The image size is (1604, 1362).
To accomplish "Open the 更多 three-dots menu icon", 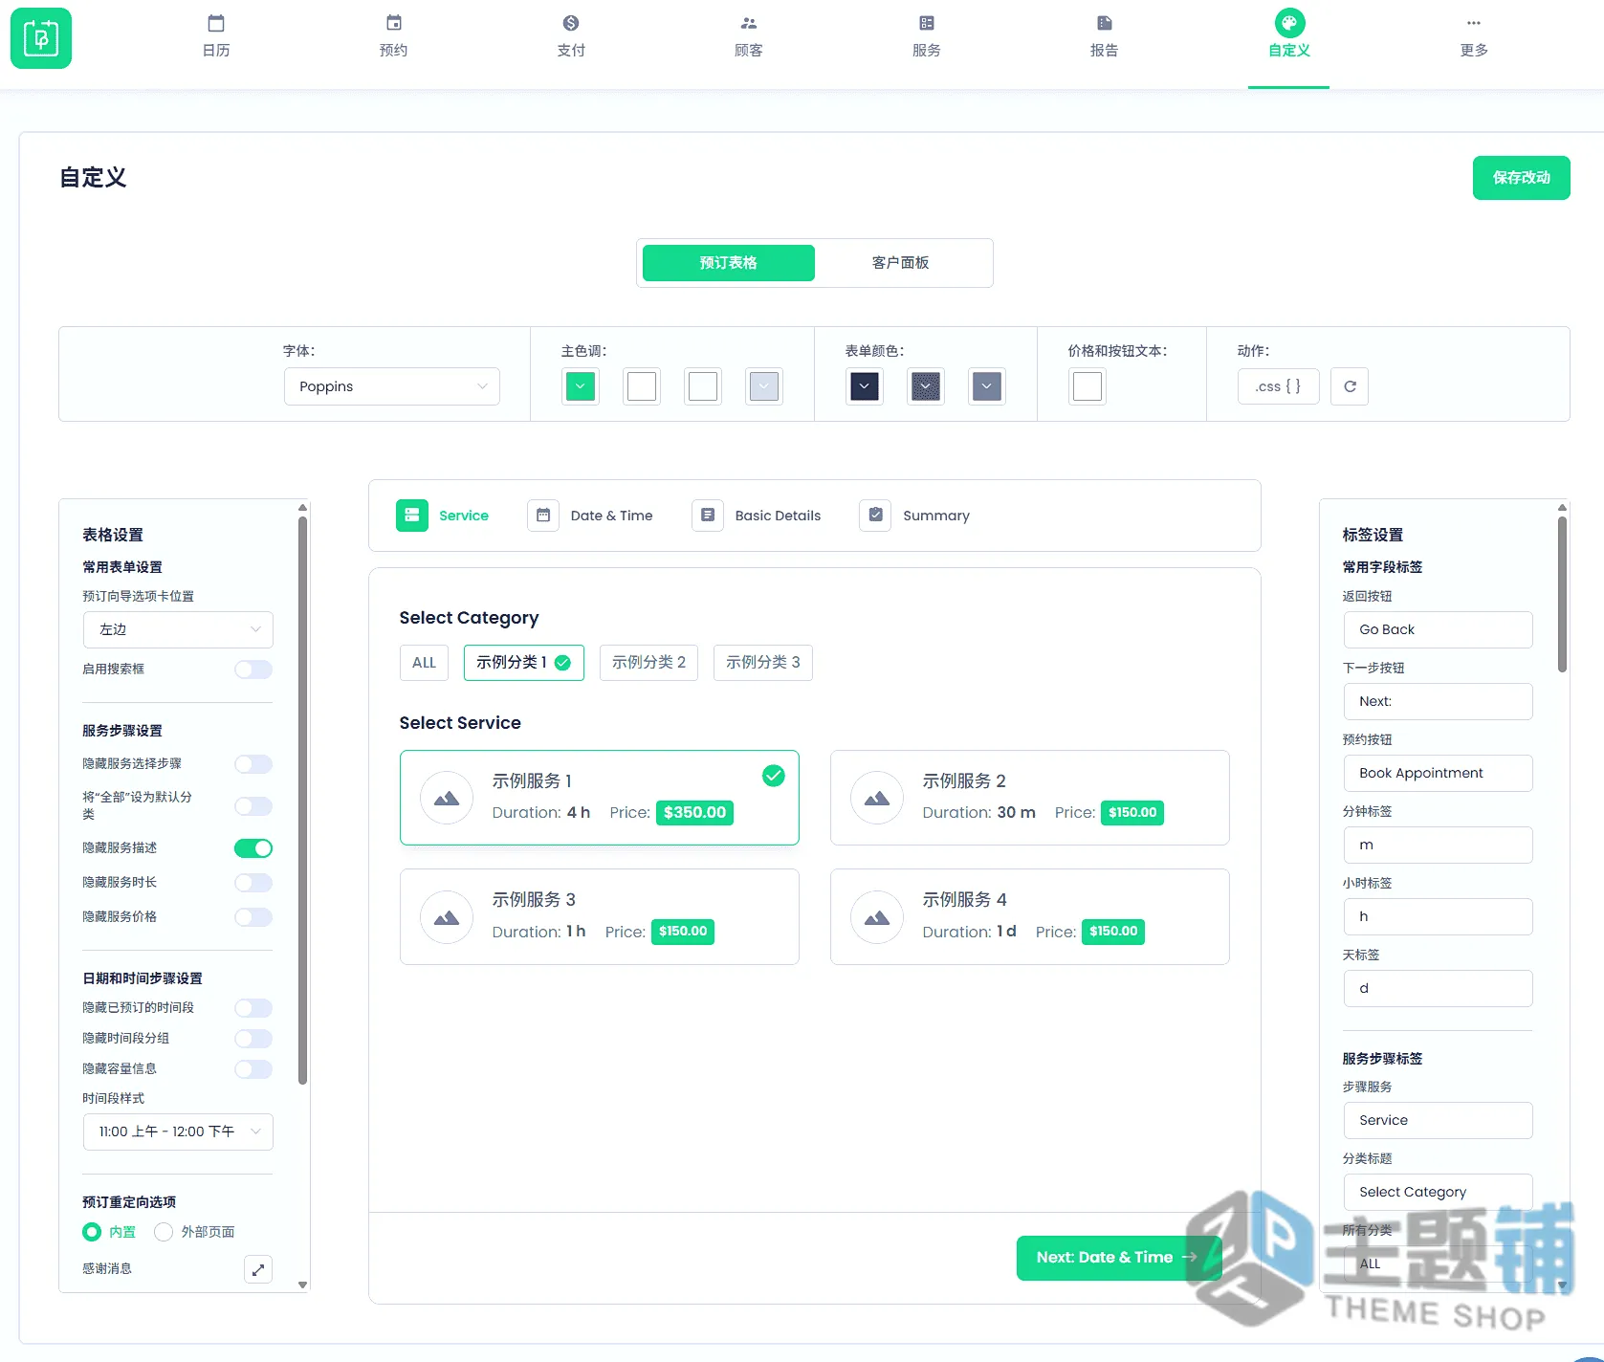I will tap(1474, 23).
